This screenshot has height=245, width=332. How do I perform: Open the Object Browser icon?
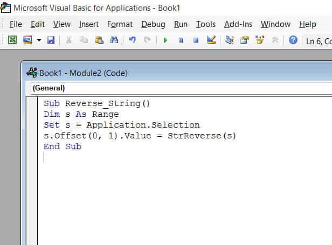point(260,40)
